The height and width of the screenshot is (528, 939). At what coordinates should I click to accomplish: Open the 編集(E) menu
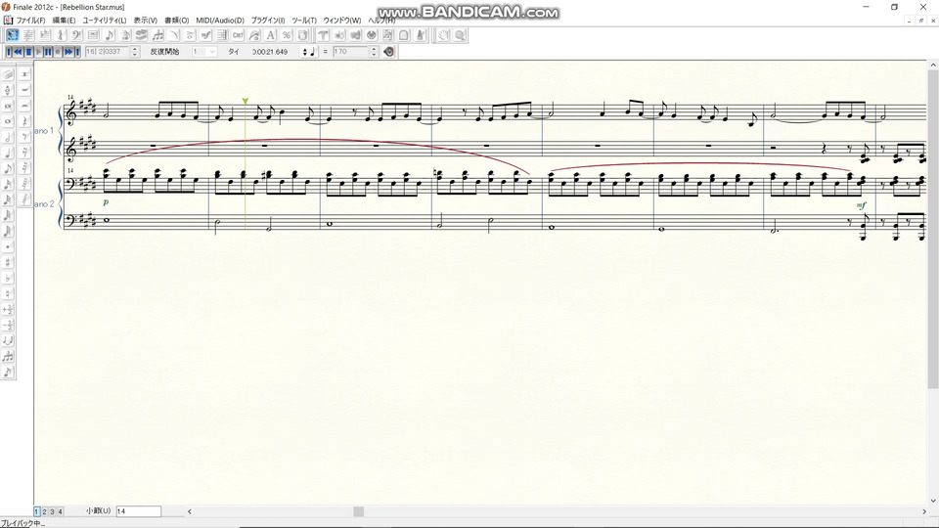tap(65, 21)
